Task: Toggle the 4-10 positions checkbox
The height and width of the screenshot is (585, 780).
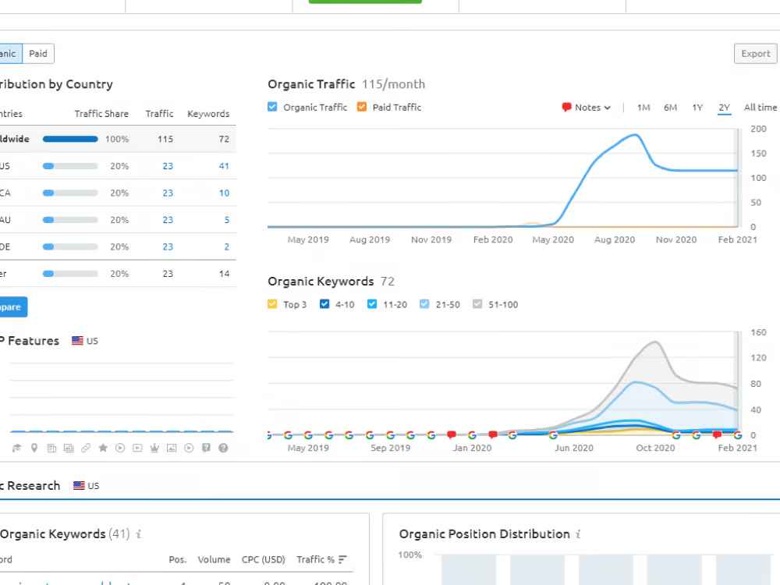Action: click(x=324, y=304)
